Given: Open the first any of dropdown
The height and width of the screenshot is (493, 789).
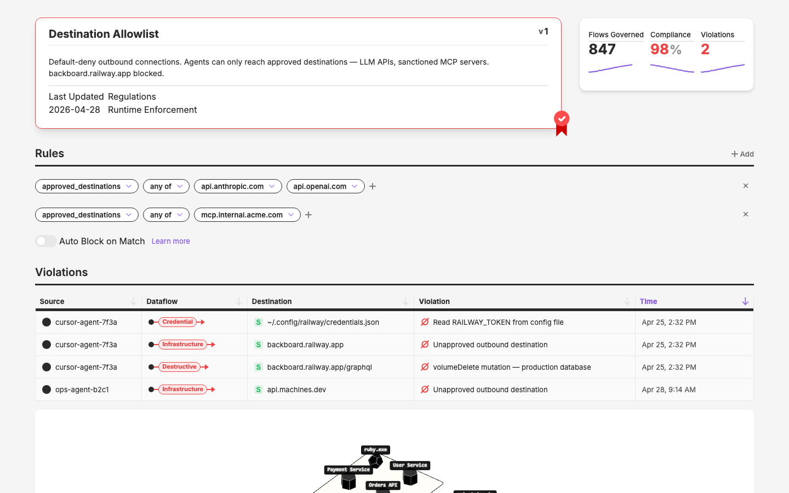Looking at the screenshot, I should click(166, 186).
